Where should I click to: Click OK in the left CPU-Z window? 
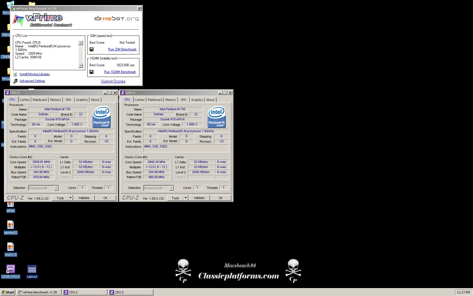(x=105, y=198)
